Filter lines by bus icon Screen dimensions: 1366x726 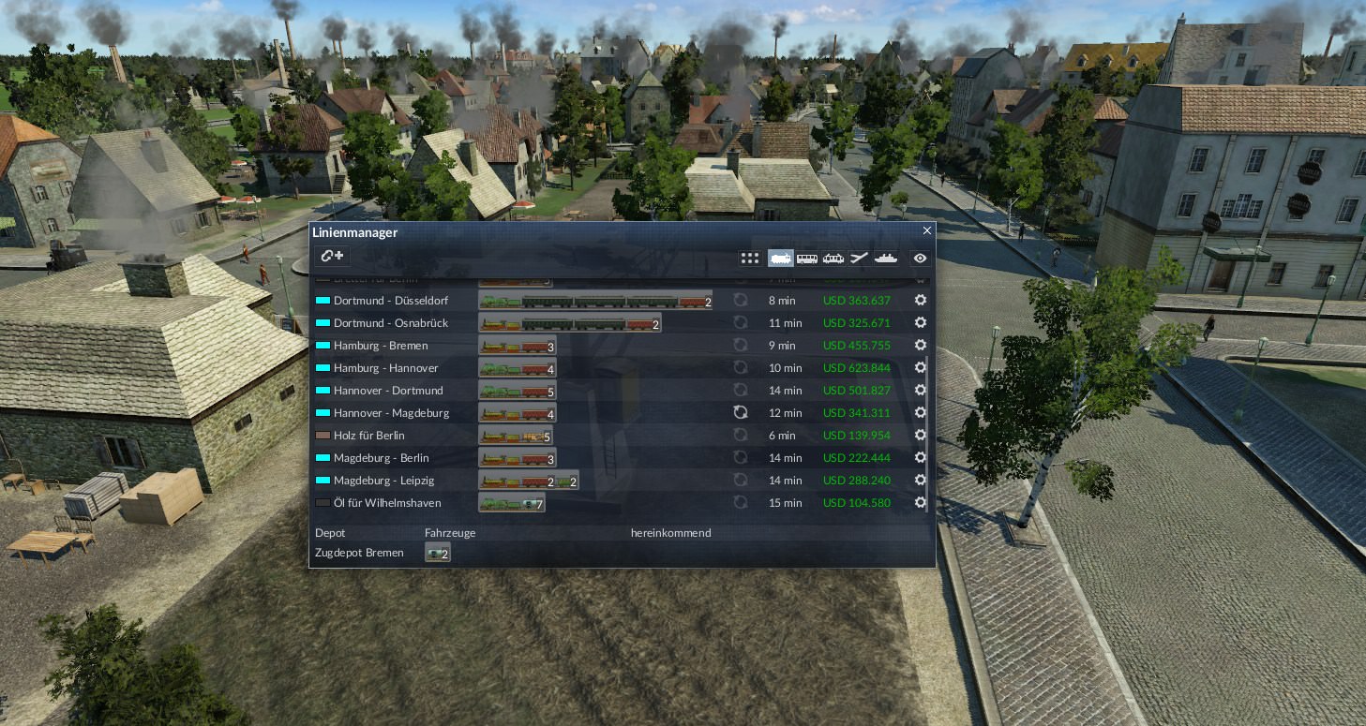click(807, 259)
